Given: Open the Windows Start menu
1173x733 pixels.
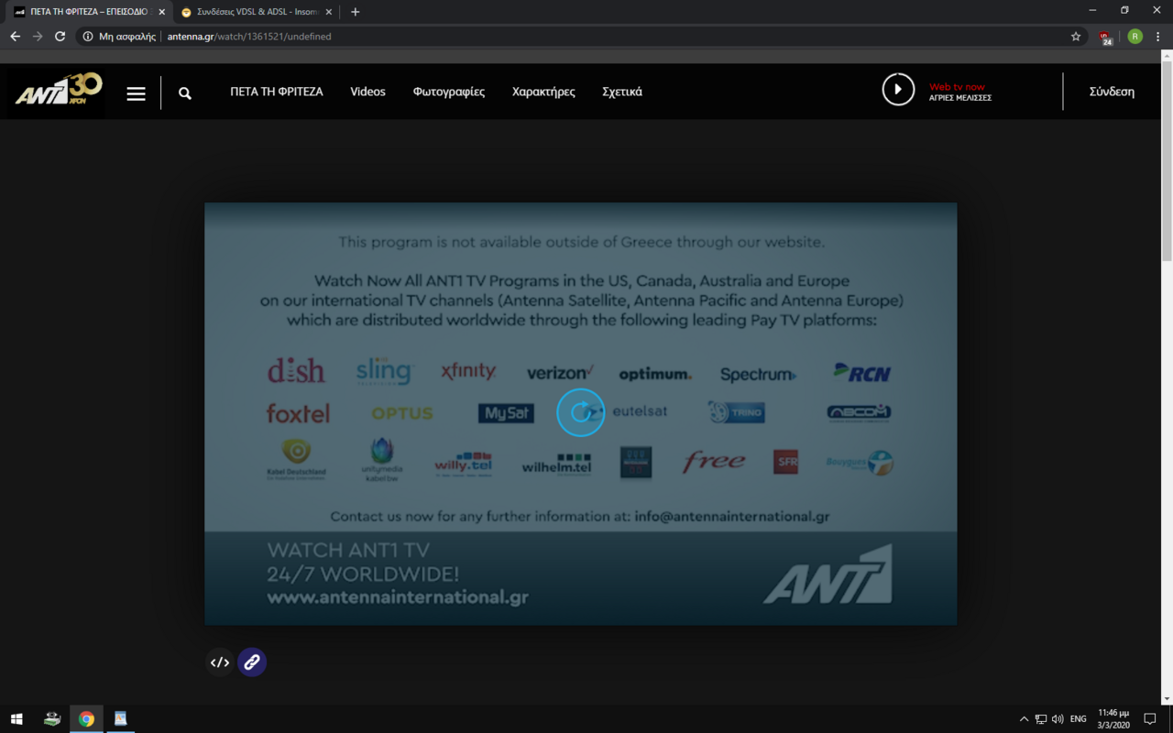Looking at the screenshot, I should tap(16, 719).
